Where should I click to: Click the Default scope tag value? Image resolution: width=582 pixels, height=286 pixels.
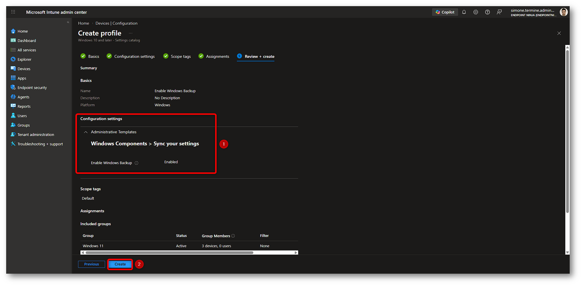point(88,198)
